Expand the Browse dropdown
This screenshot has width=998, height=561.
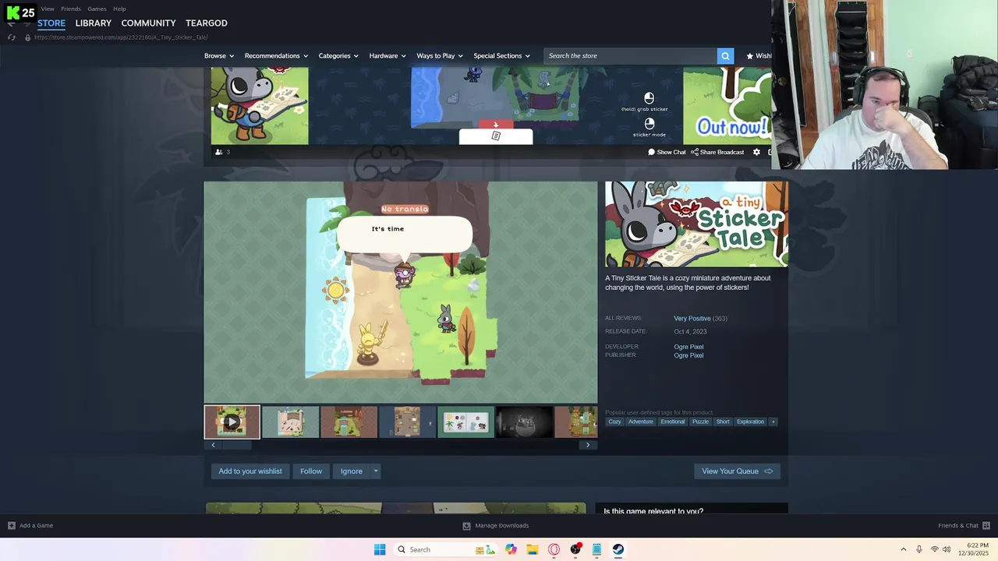tap(219, 56)
